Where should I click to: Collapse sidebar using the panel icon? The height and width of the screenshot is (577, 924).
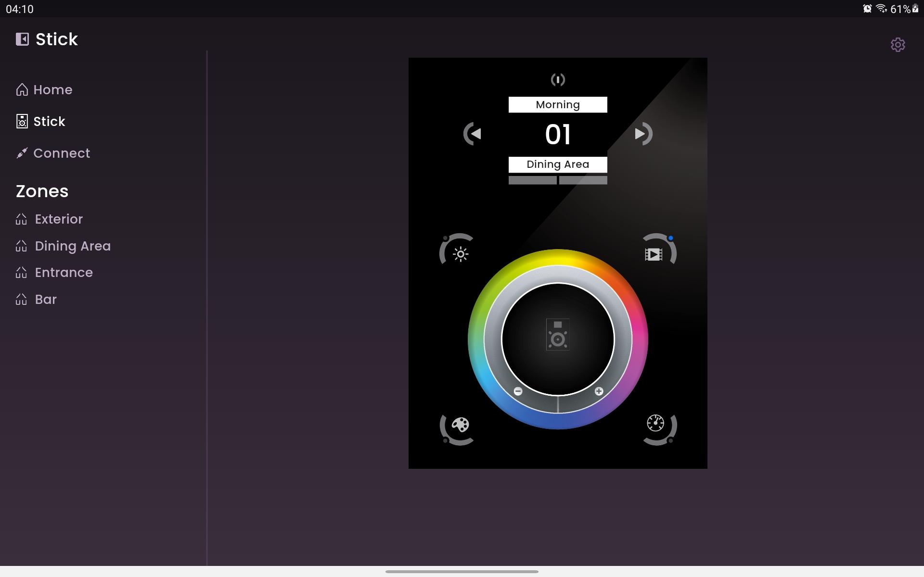(22, 39)
